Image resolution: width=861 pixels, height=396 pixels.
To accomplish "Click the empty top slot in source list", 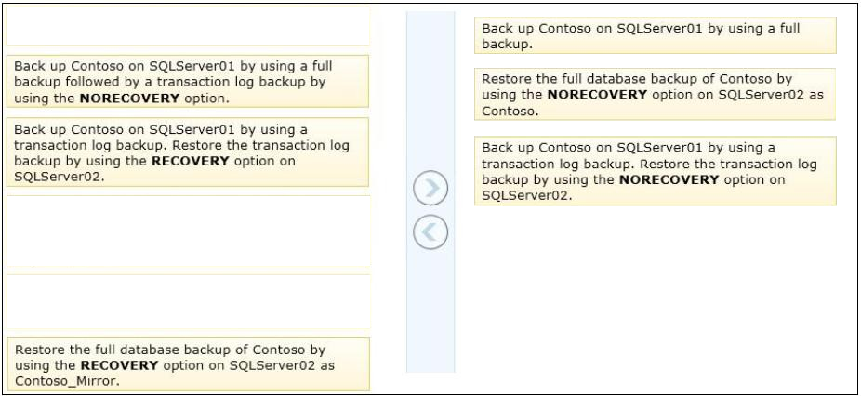I will (x=187, y=26).
